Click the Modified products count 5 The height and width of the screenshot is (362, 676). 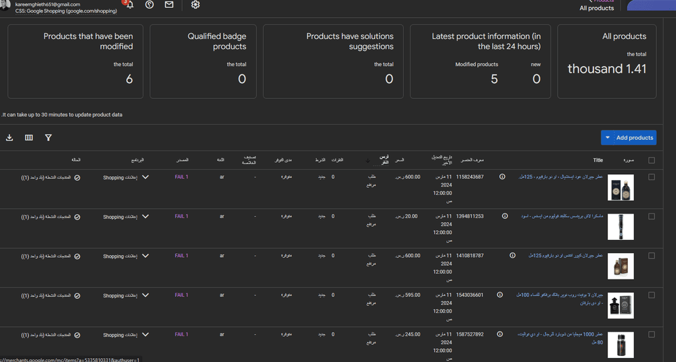[494, 79]
